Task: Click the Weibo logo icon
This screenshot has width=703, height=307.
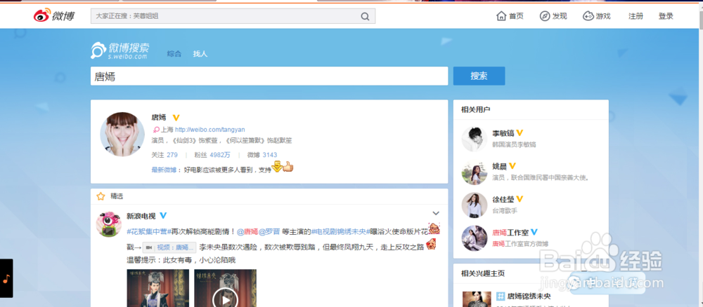Action: [x=43, y=15]
